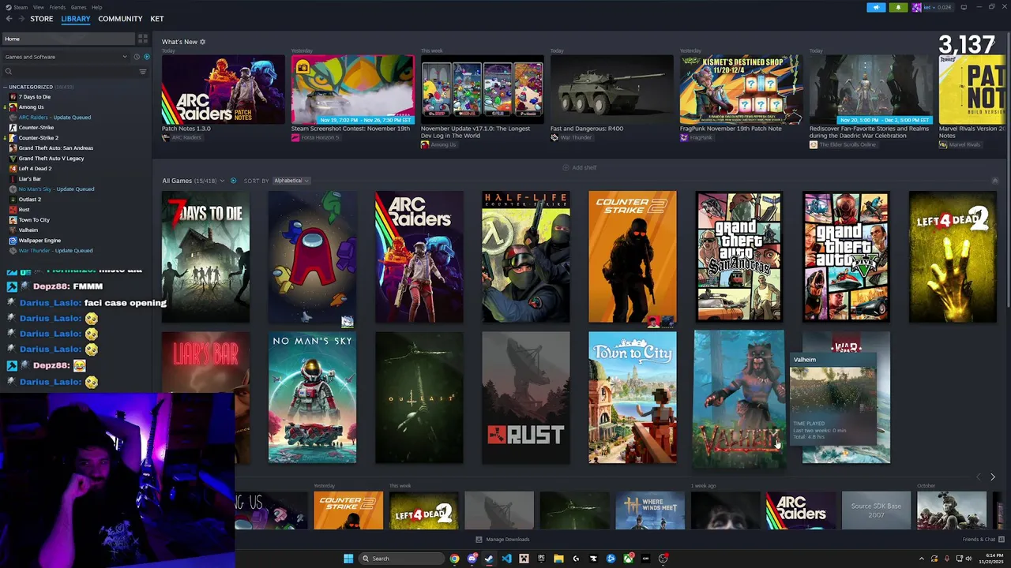Viewport: 1011px width, 568px height.
Task: Open the Rust game cover
Action: pyautogui.click(x=526, y=398)
